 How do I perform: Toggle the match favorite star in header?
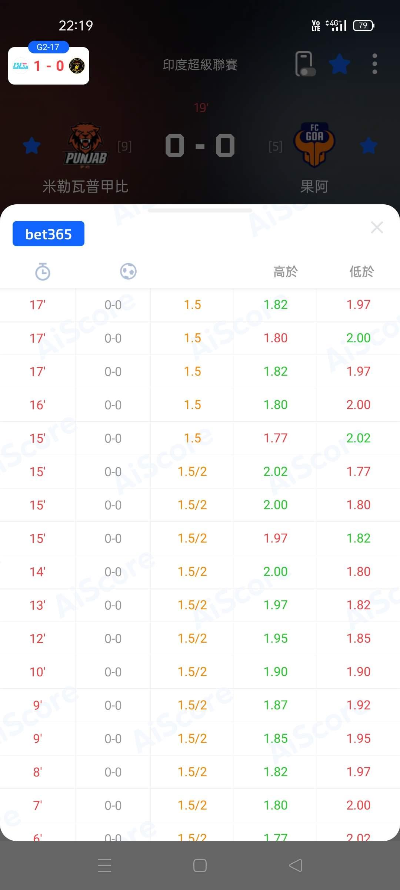coord(339,64)
